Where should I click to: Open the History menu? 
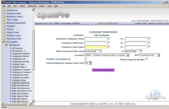pyautogui.click(x=23, y=6)
